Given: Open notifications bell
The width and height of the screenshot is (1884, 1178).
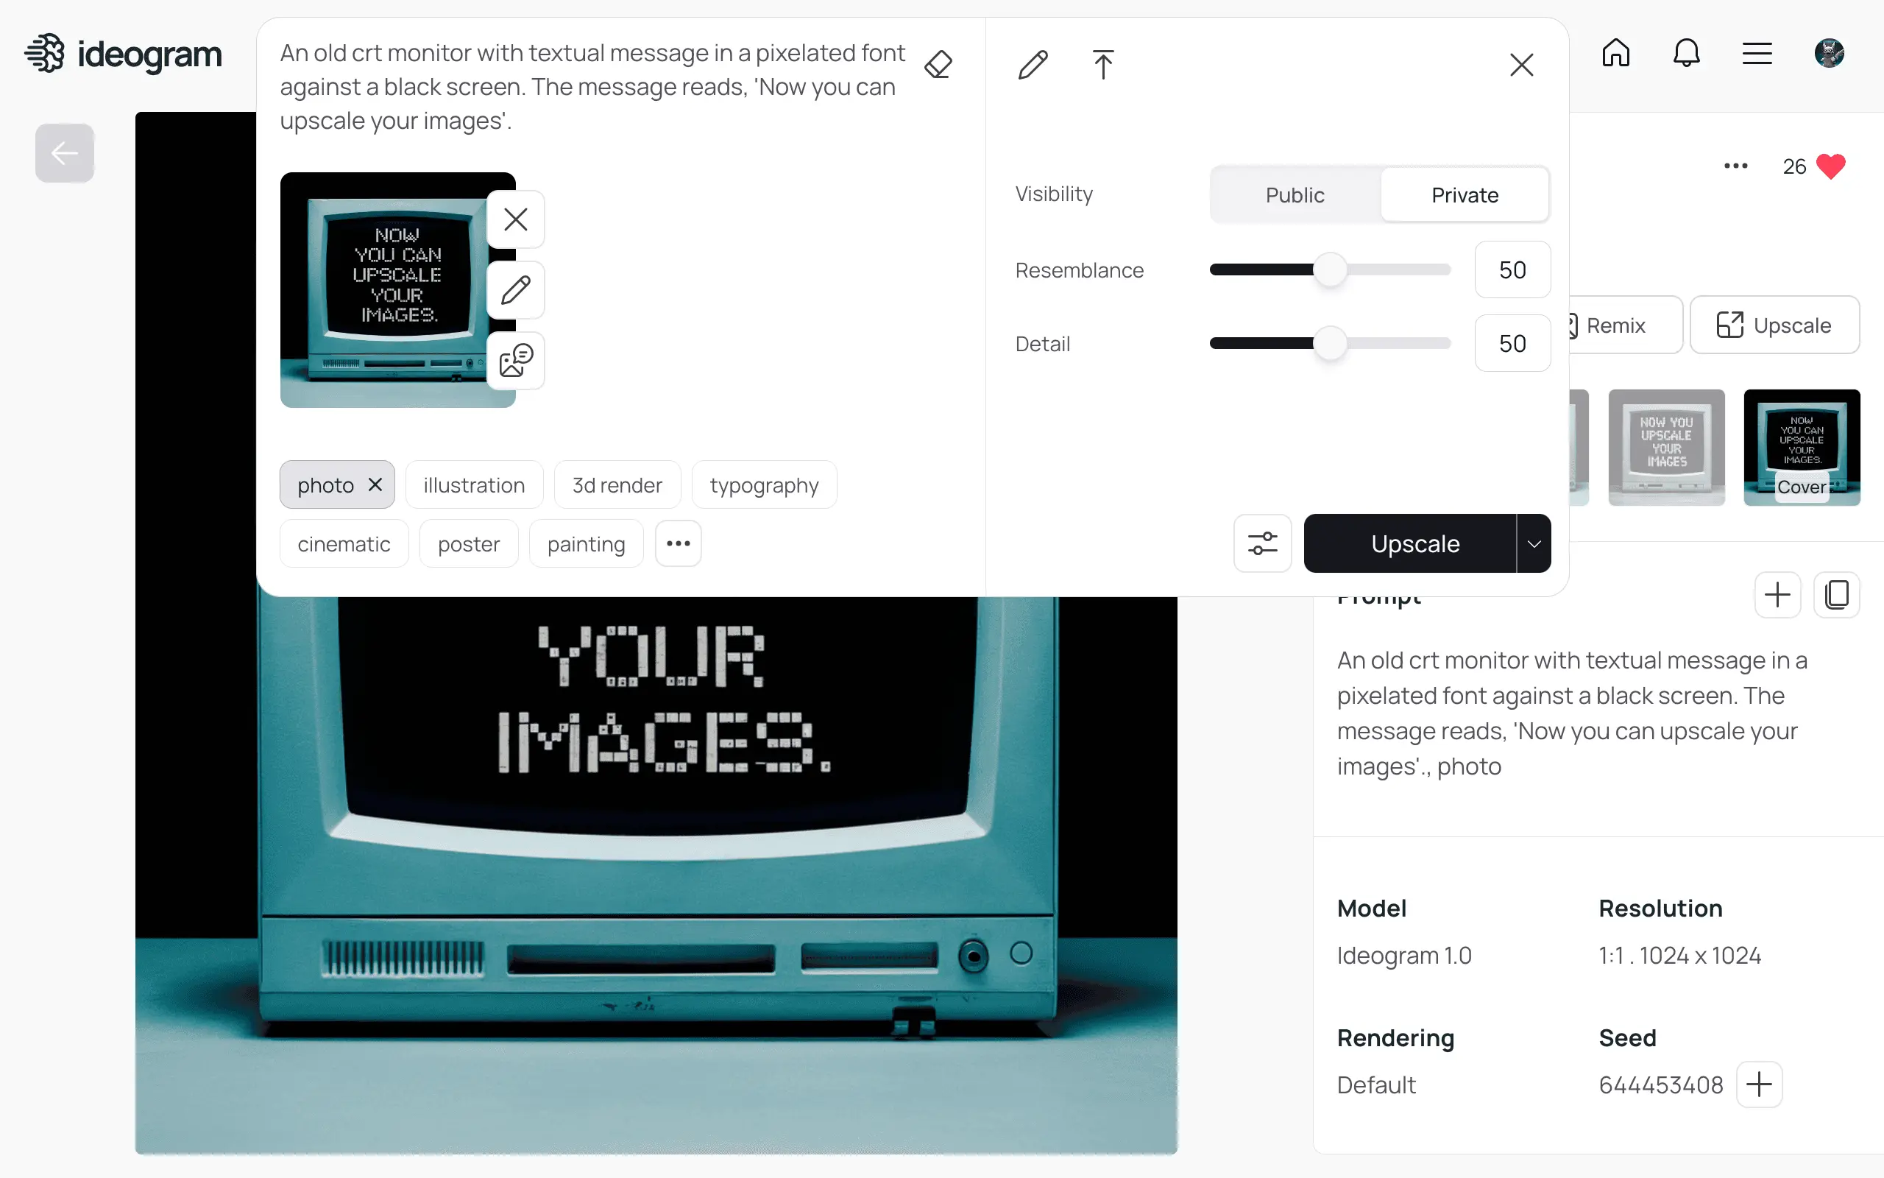Looking at the screenshot, I should click(1686, 53).
